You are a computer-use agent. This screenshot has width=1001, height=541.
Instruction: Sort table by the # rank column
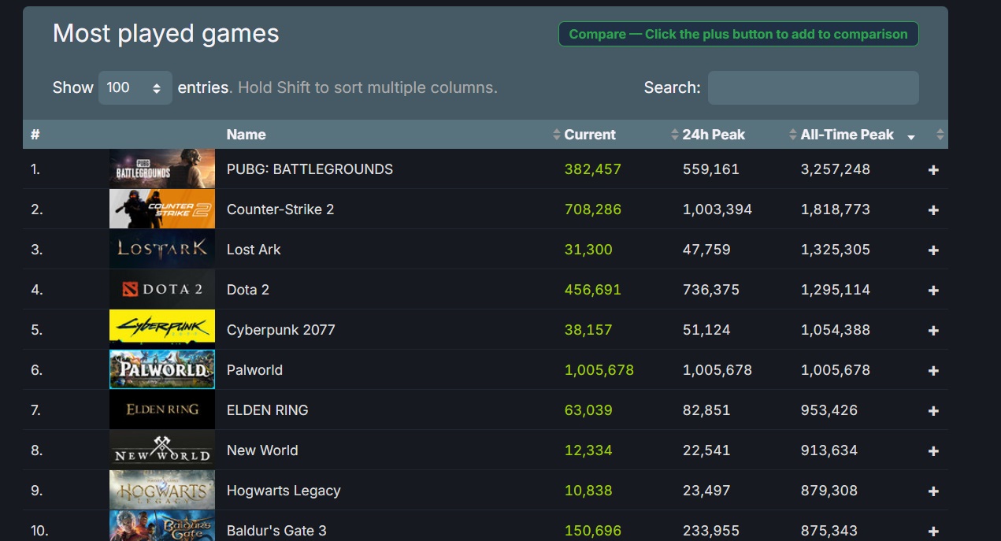pyautogui.click(x=35, y=135)
